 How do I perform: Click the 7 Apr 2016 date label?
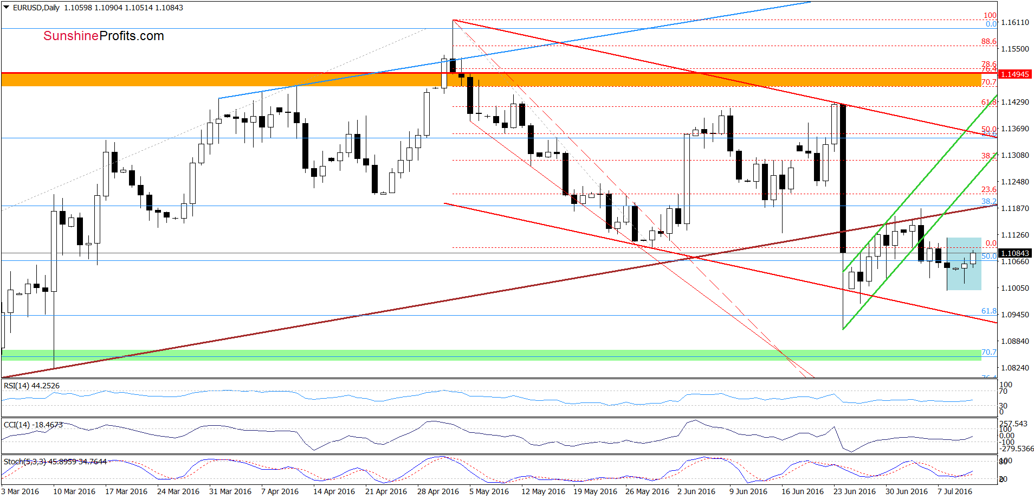(x=280, y=491)
